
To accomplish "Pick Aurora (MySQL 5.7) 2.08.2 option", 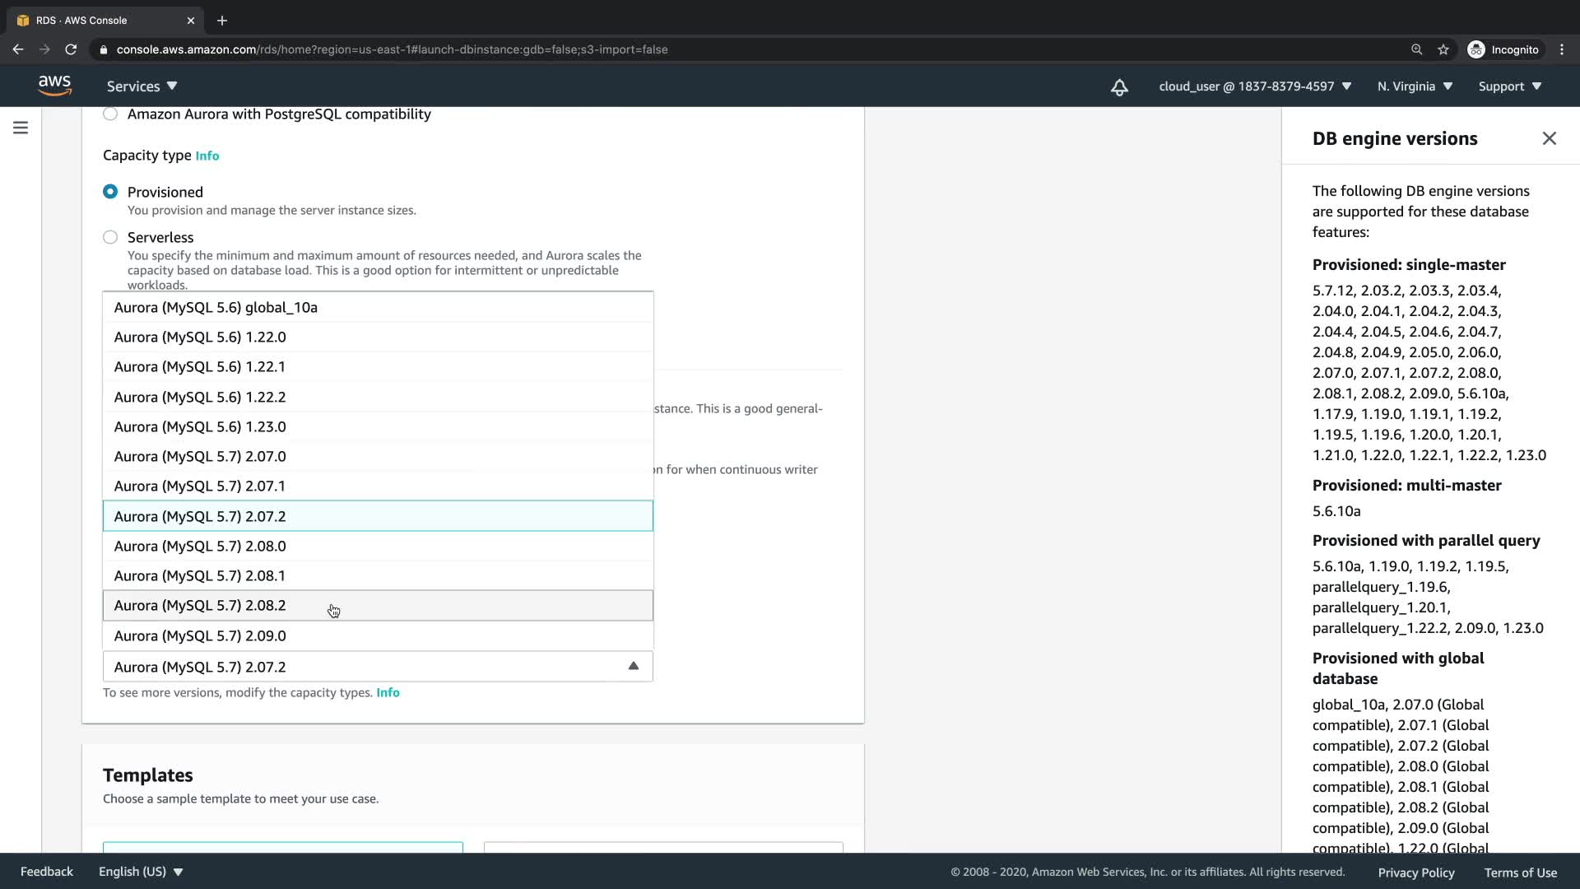I will pos(200,605).
